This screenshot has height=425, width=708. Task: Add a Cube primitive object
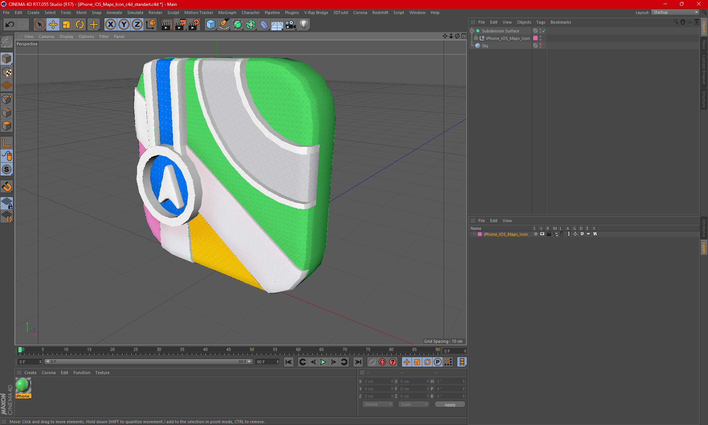pos(211,25)
